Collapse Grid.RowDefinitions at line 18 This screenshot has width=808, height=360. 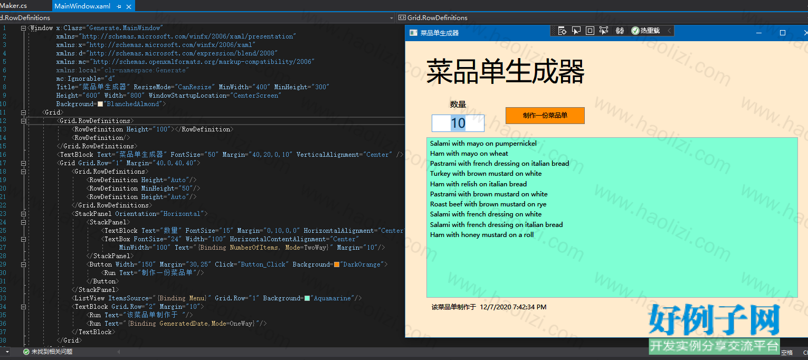[23, 172]
